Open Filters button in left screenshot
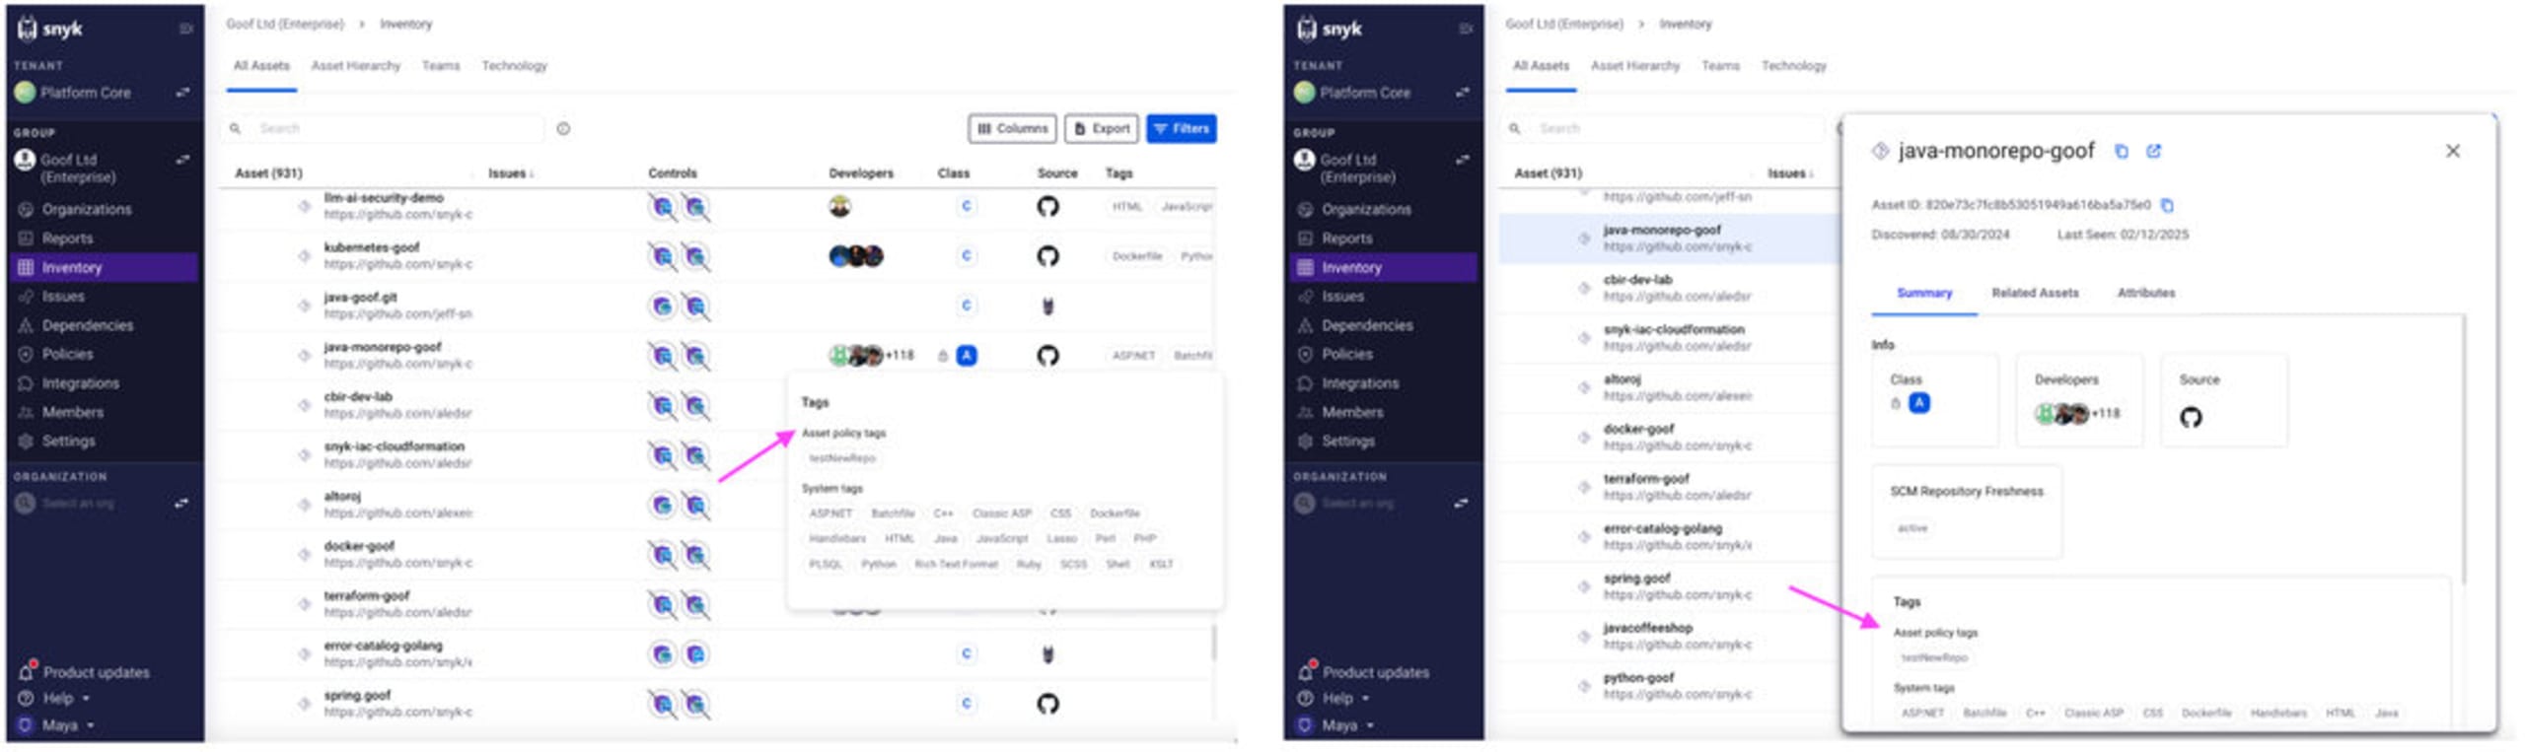This screenshot has width=2525, height=752. point(1182,129)
